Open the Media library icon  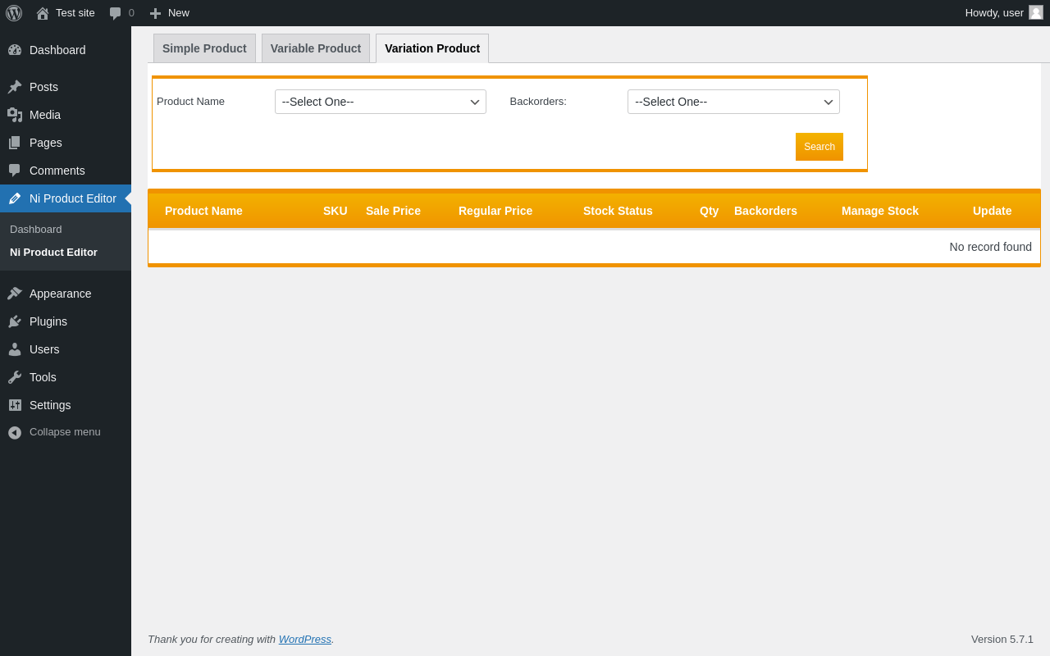(15, 115)
